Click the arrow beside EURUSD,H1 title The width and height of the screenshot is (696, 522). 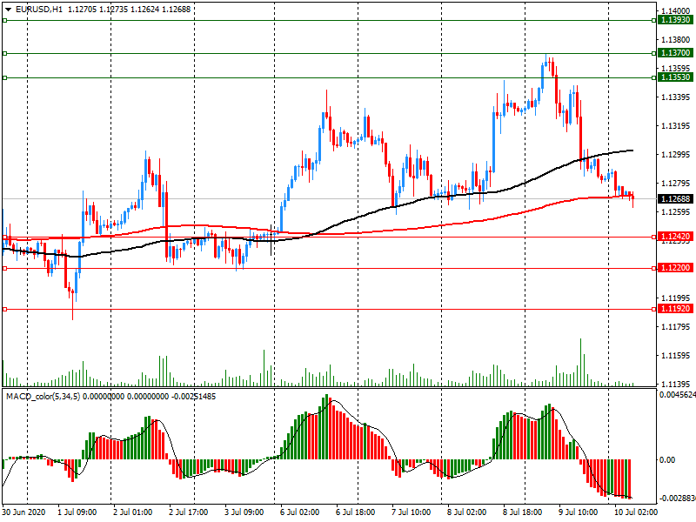[x=8, y=9]
